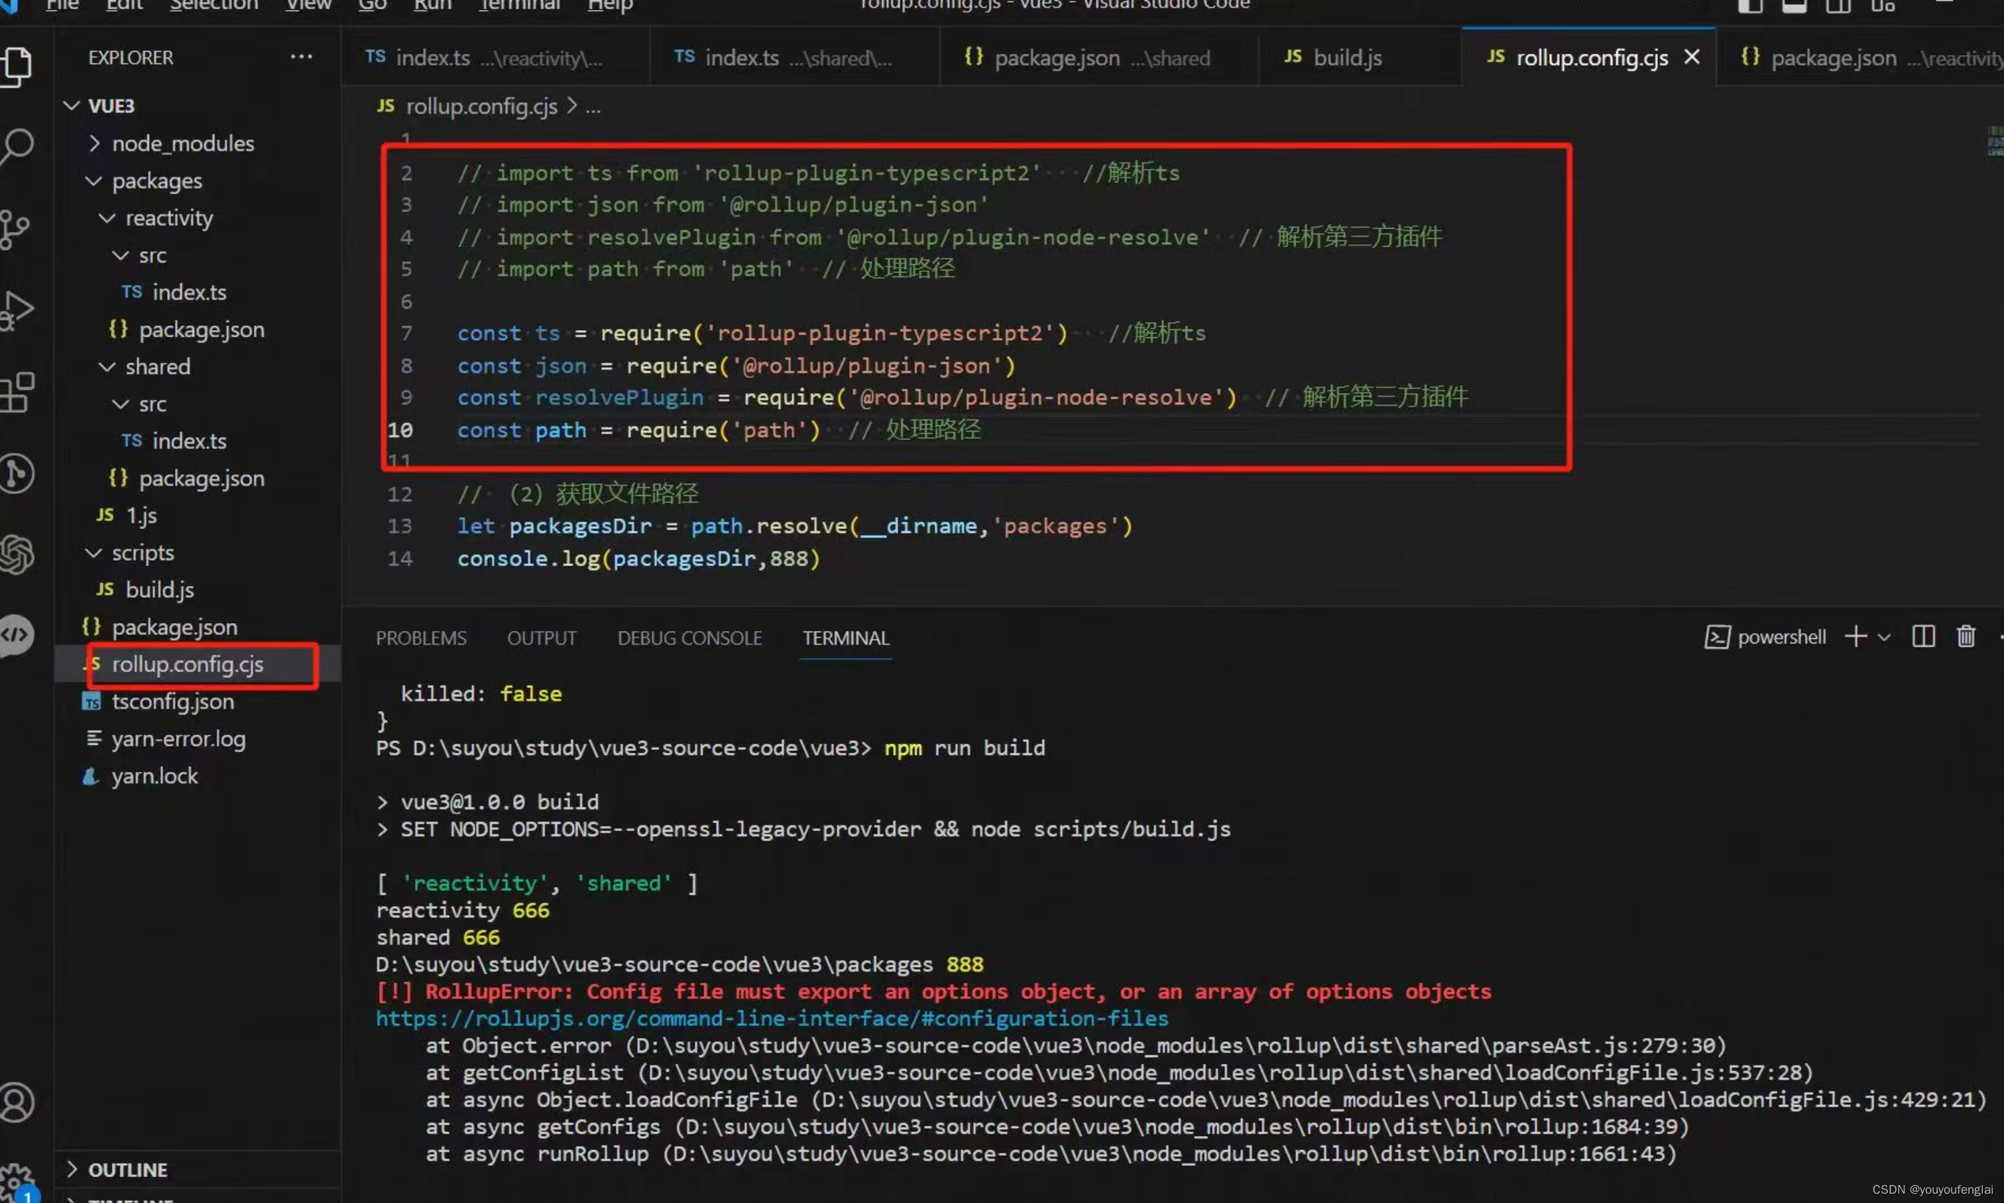Open the Edit menu
This screenshot has height=1203, width=2004.
point(124,6)
